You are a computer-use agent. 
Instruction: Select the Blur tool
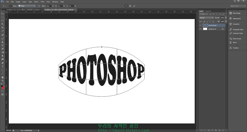pos(2,56)
